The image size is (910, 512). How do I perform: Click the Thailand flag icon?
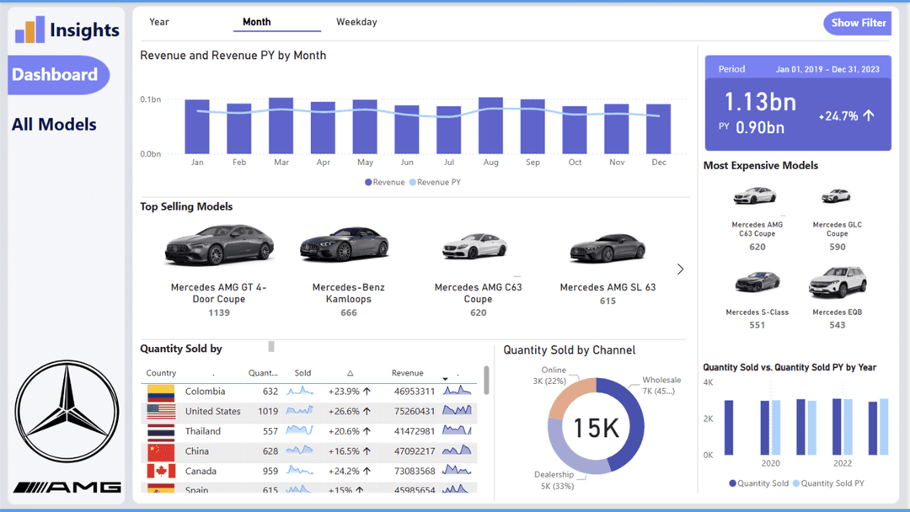(x=161, y=431)
